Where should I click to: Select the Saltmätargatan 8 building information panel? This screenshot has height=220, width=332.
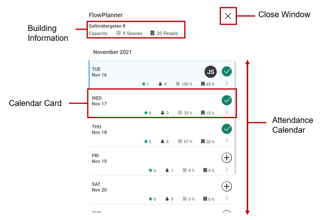pos(136,30)
